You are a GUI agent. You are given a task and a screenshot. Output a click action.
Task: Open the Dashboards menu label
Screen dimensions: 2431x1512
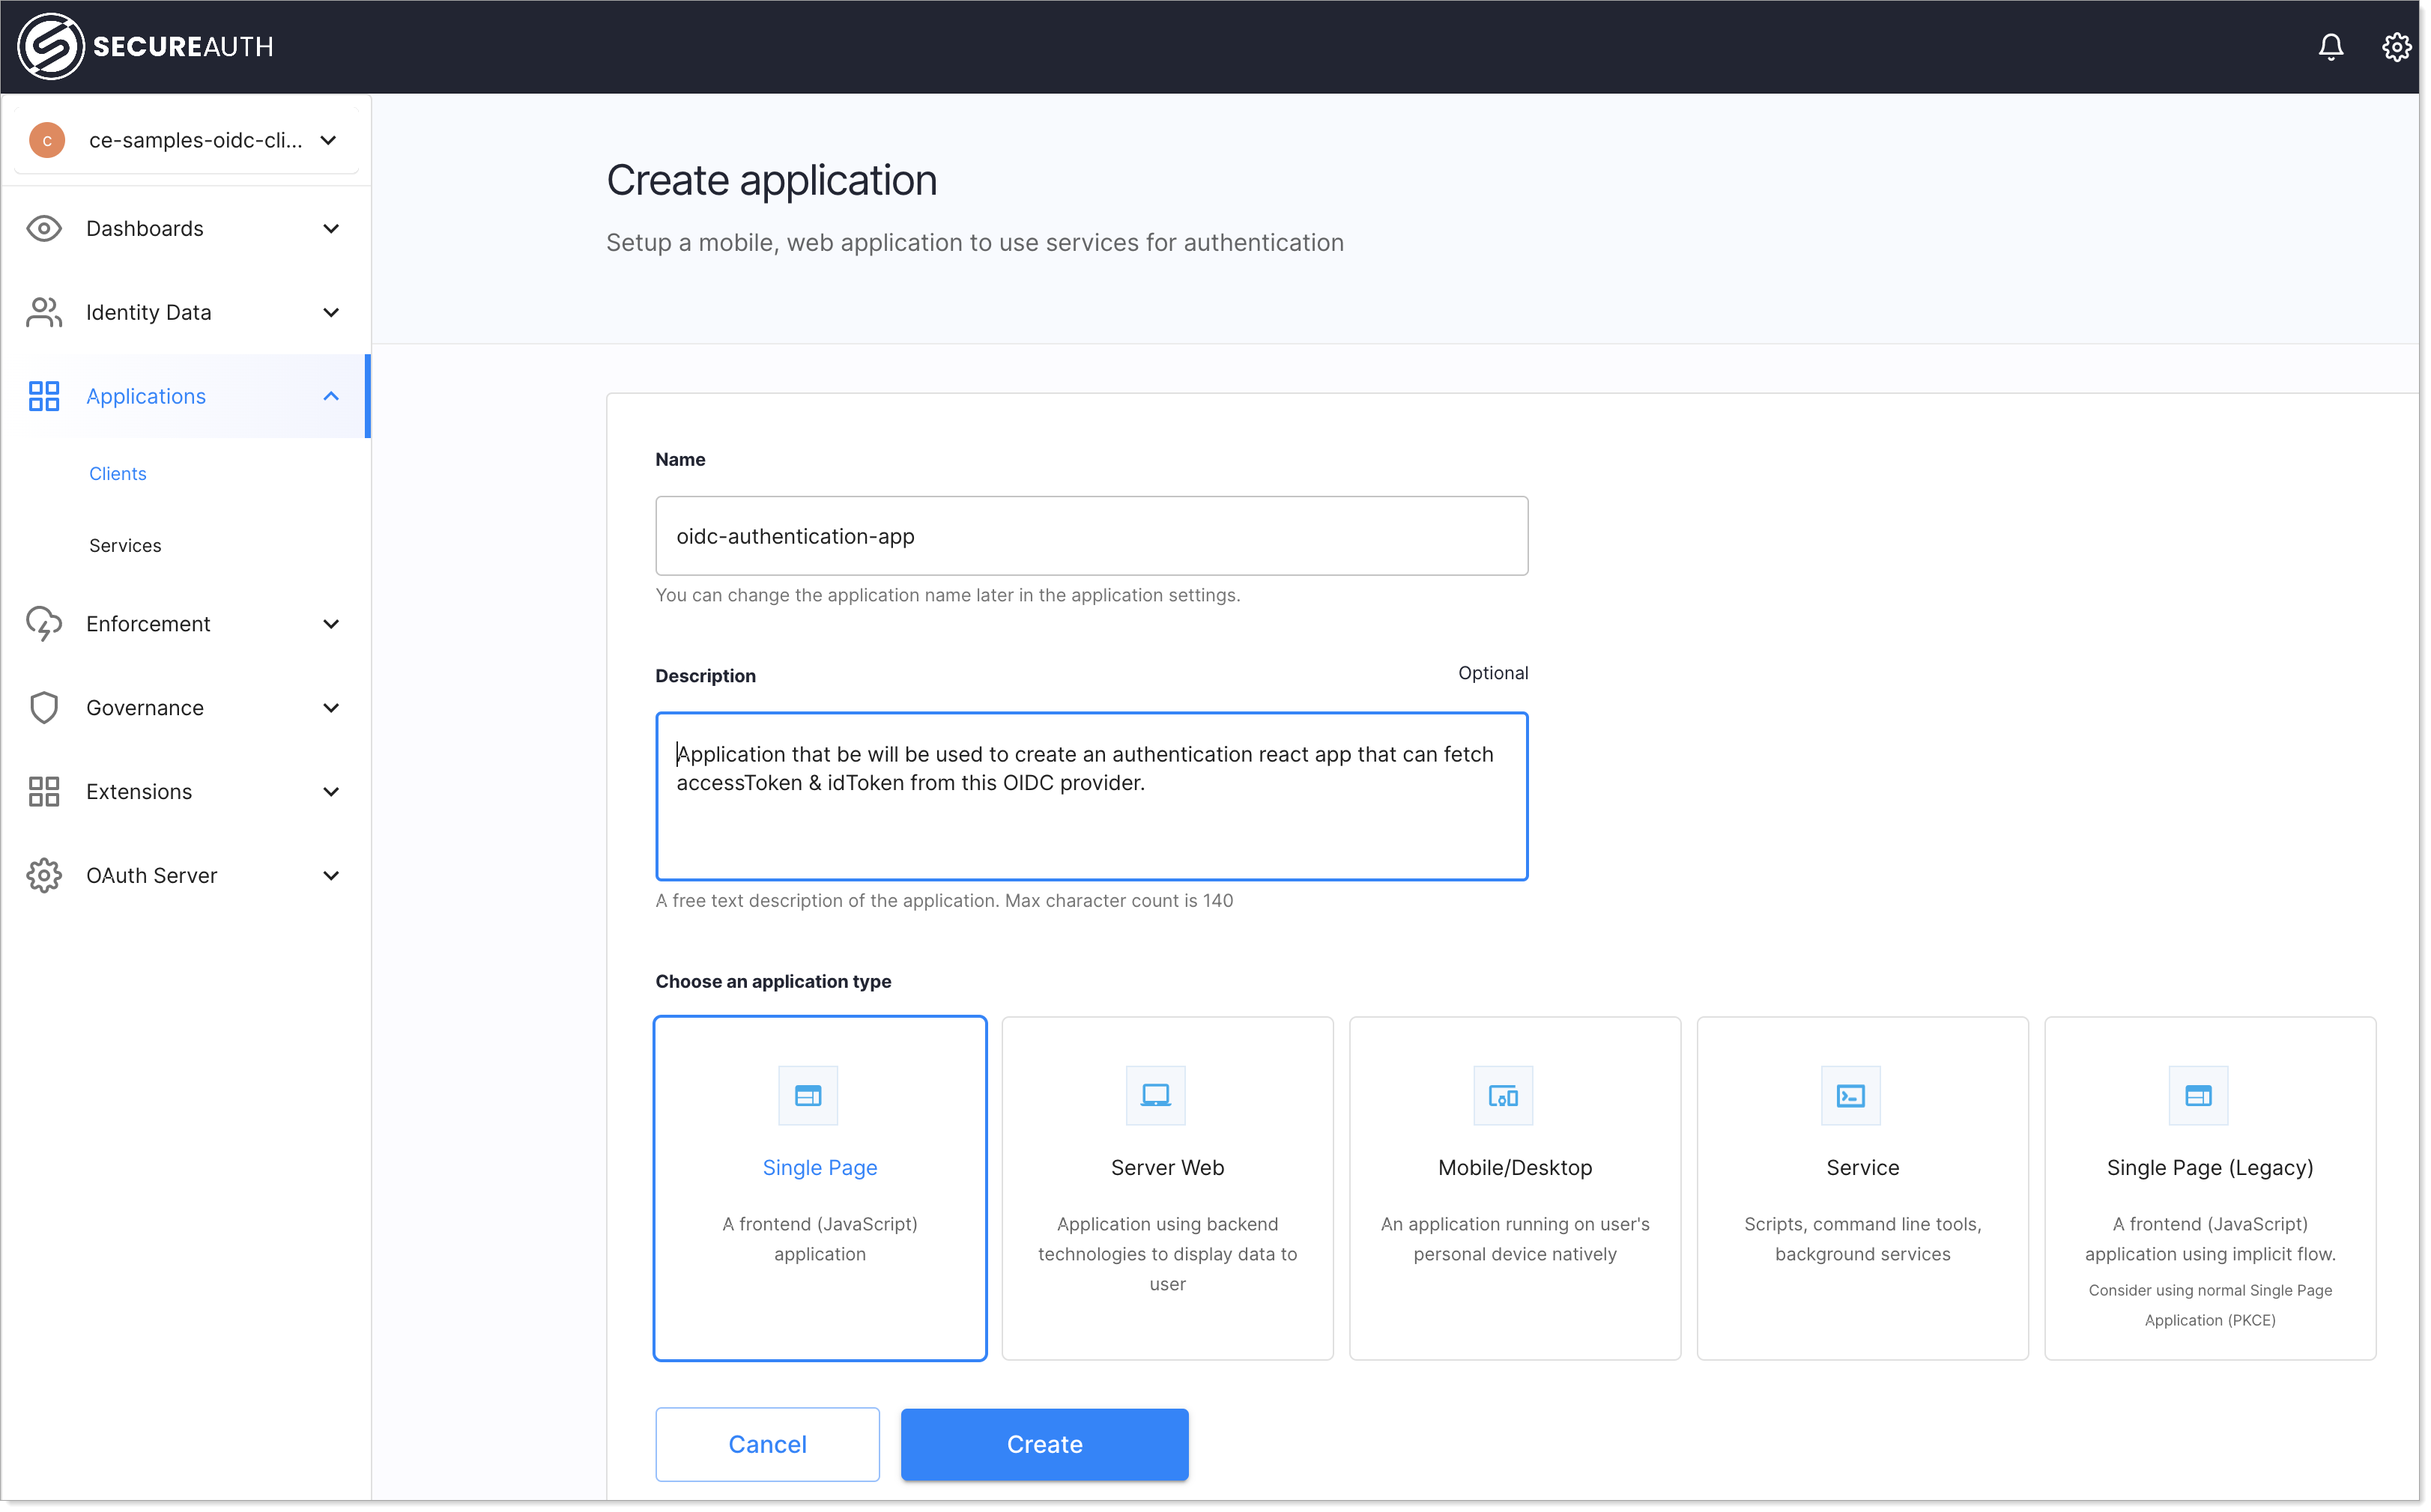(145, 229)
